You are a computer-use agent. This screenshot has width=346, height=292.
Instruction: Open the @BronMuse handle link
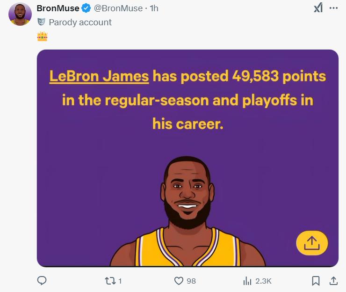118,8
